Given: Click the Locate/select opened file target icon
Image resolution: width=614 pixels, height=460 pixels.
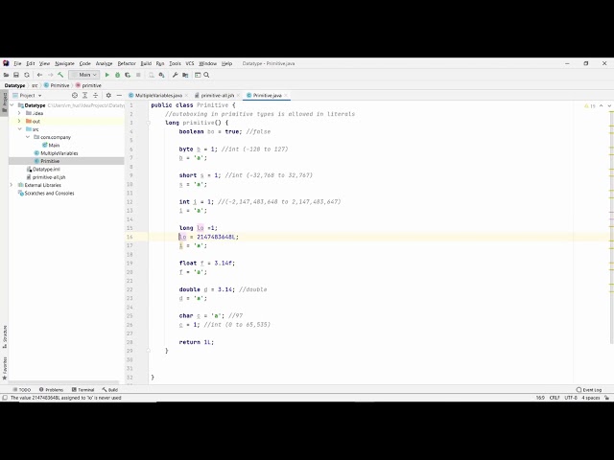Looking at the screenshot, I should [x=75, y=95].
